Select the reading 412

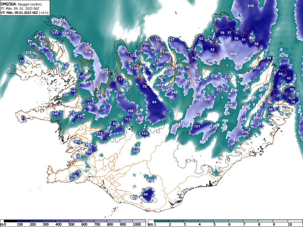coord(178,65)
